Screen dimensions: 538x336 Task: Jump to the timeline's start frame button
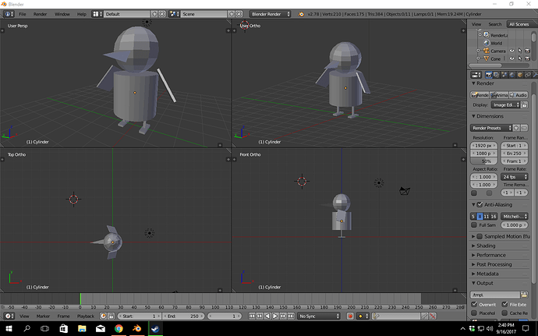[252, 316]
